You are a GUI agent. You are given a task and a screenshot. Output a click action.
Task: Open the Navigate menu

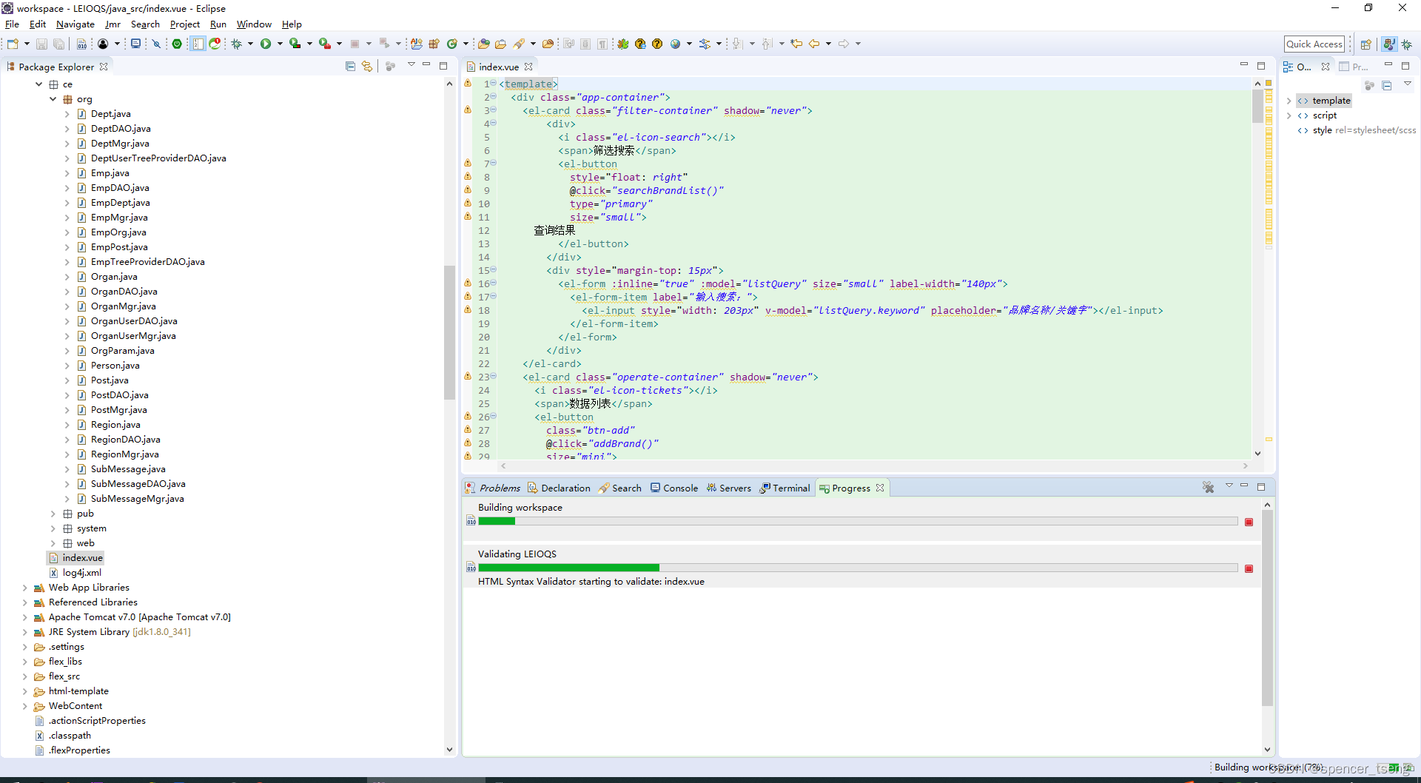(x=75, y=24)
